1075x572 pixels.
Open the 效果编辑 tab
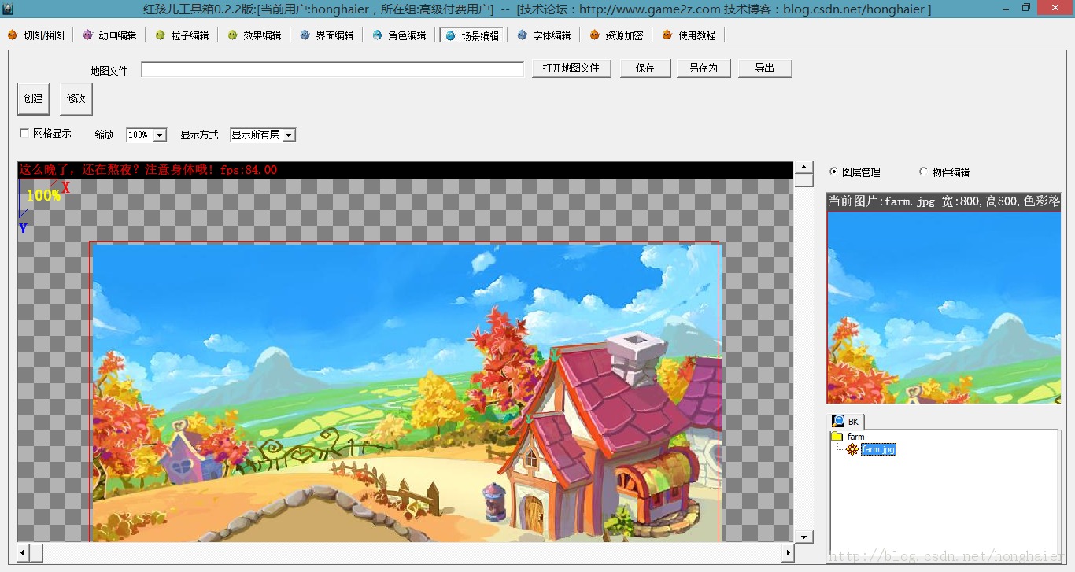point(255,35)
